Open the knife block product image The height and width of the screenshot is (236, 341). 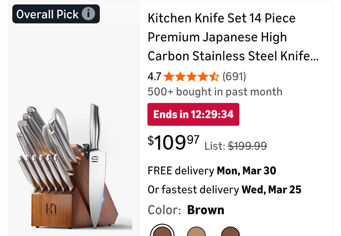tap(73, 164)
